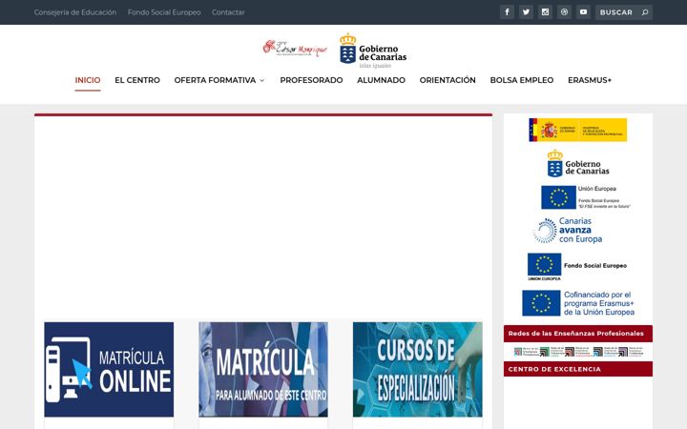Open the ORIENTACIÓN menu item
Screen dimensions: 687x429
click(x=448, y=80)
